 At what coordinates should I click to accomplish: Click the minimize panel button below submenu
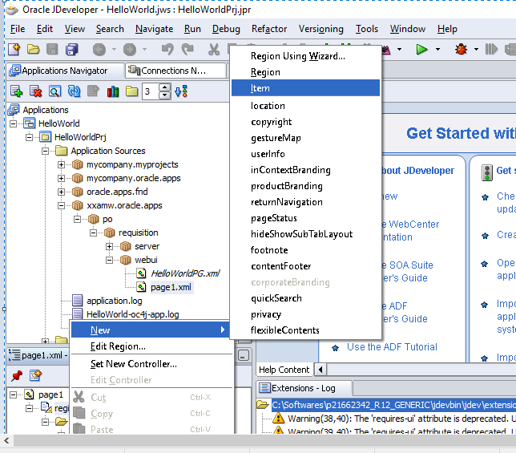click(x=244, y=356)
